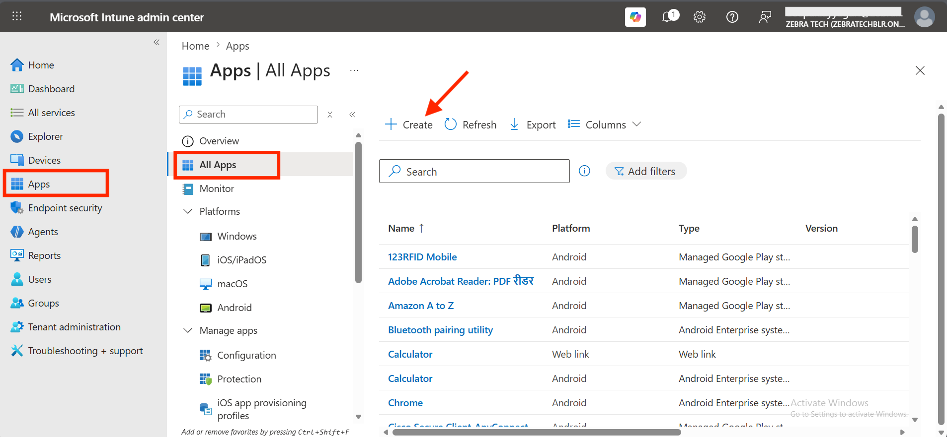This screenshot has width=947, height=437.
Task: Click the Agents icon in sidebar
Action: click(17, 232)
